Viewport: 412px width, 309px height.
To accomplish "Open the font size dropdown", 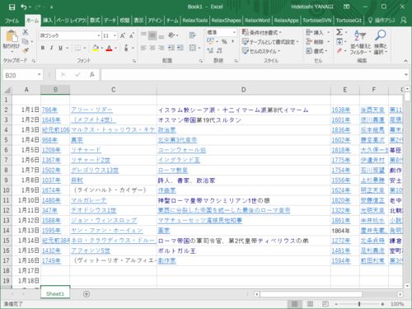I will click(115, 35).
